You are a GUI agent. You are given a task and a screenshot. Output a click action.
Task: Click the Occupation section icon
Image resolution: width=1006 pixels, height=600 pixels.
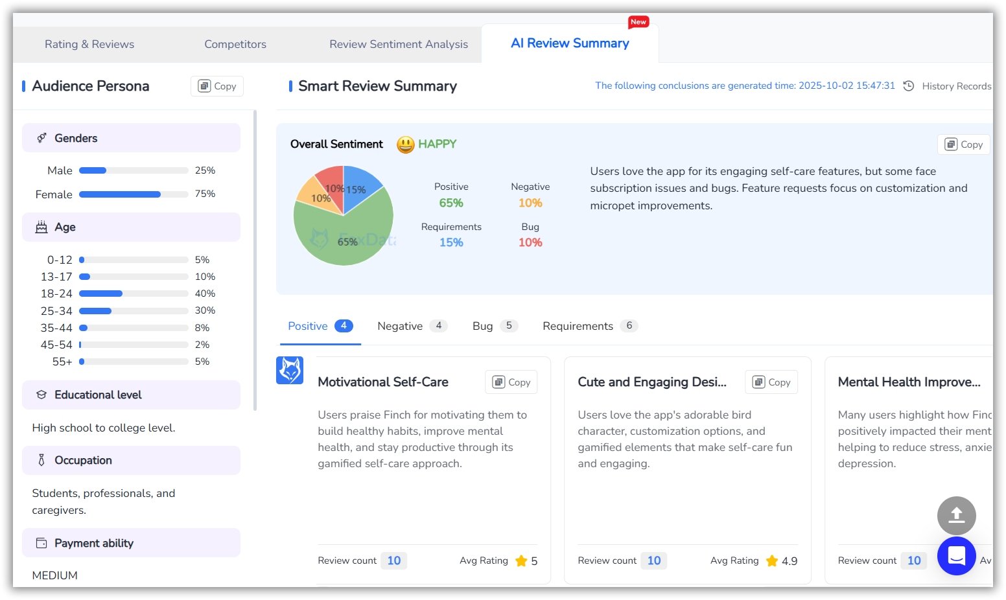click(x=41, y=461)
